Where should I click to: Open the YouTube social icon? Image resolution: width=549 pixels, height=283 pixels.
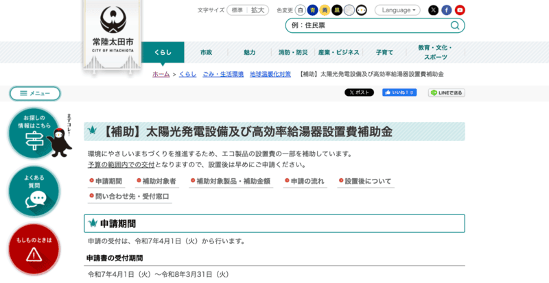[460, 10]
